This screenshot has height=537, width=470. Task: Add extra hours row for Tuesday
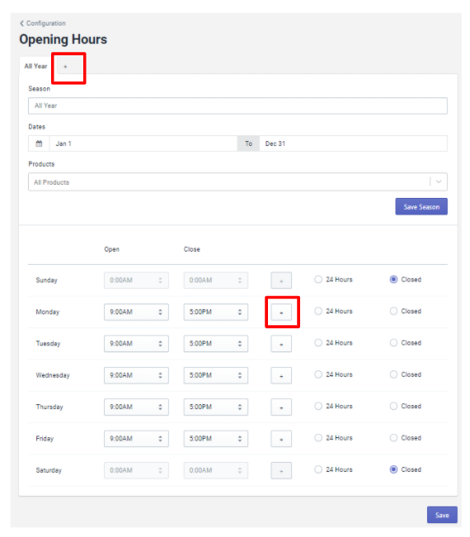click(x=281, y=344)
